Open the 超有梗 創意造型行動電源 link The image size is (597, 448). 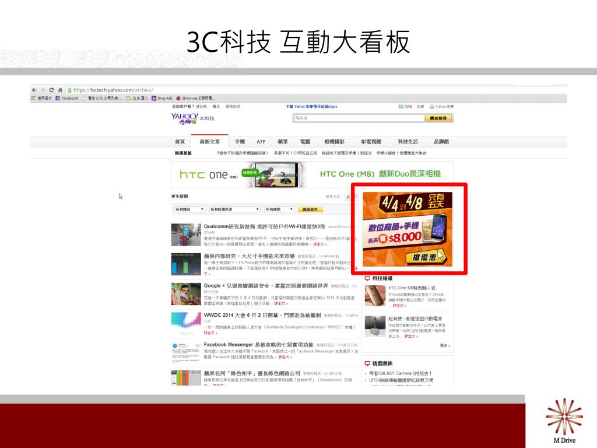click(415, 318)
